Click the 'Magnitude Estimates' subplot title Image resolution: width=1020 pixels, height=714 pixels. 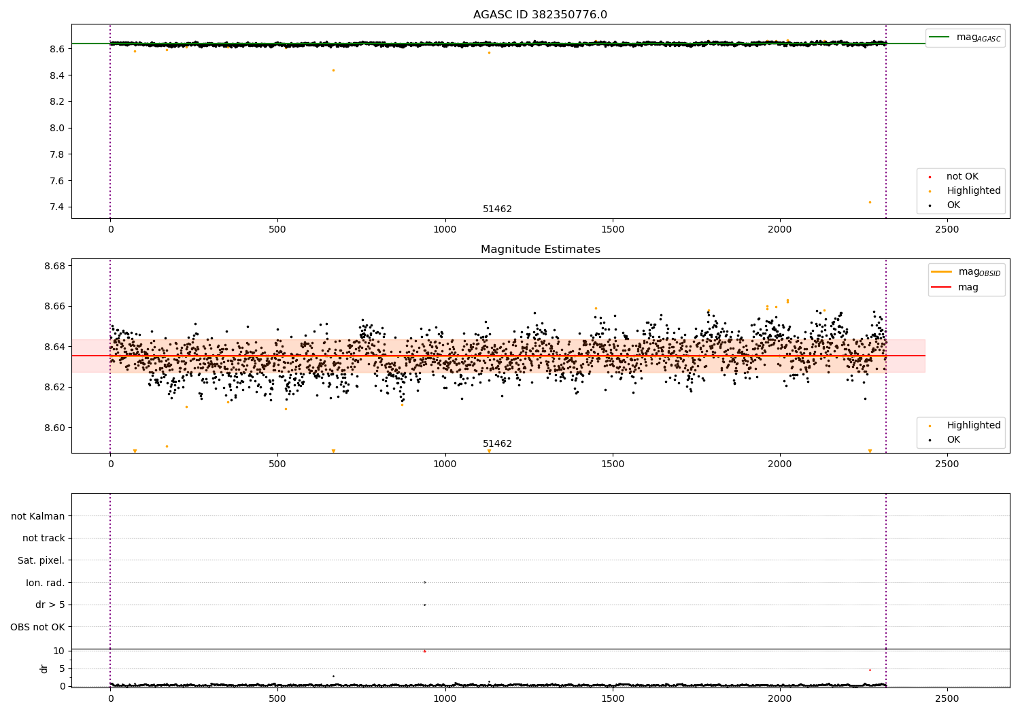(540, 250)
